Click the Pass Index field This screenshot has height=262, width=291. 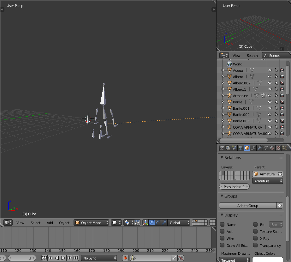[x=234, y=186]
